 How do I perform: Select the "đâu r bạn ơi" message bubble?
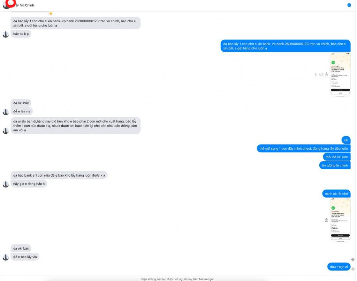[339, 267]
